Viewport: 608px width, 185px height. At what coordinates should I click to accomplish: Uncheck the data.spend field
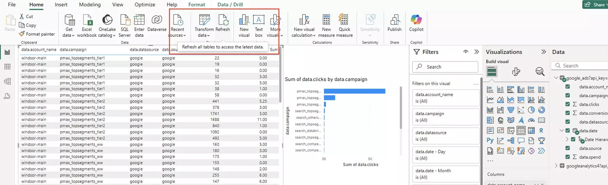point(567,157)
